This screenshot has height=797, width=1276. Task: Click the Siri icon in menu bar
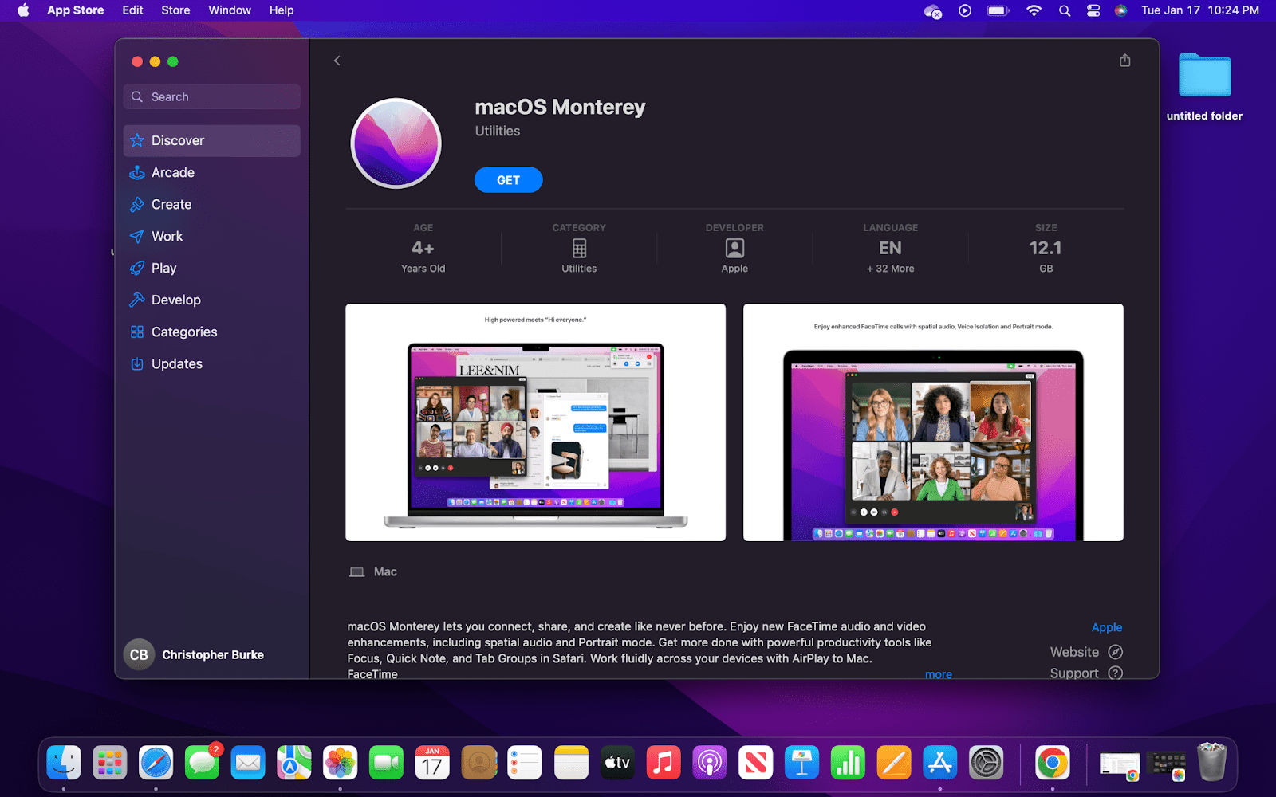[1121, 10]
